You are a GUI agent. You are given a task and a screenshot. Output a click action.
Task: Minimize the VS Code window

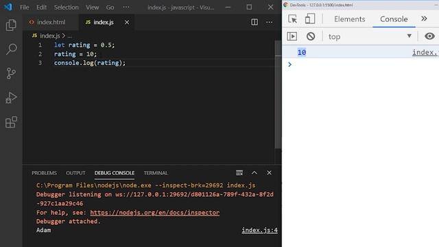point(228,8)
